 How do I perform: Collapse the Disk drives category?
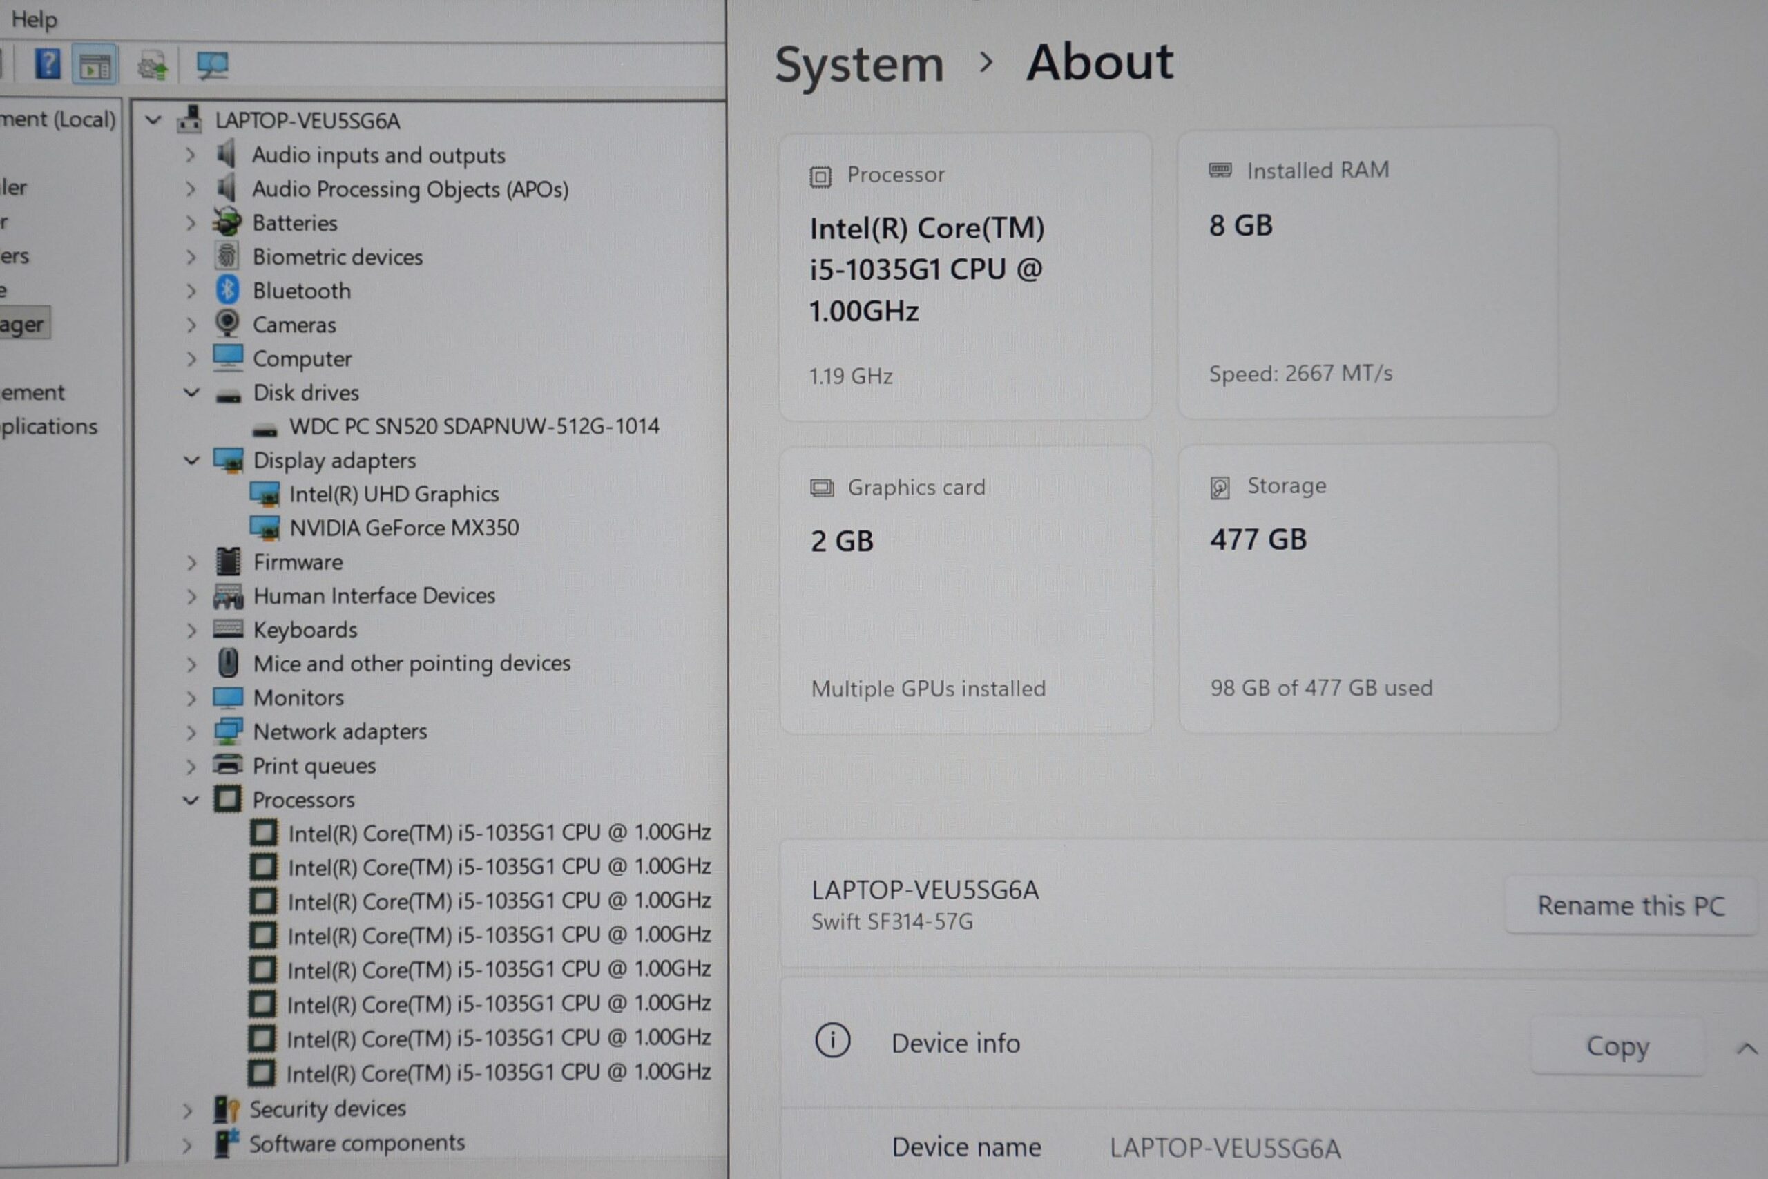tap(192, 392)
